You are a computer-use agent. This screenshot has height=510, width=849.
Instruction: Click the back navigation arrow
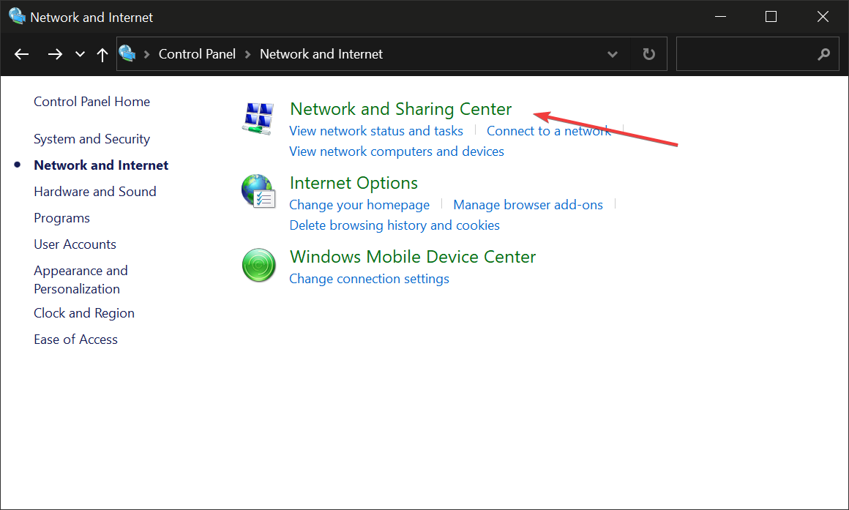(x=21, y=53)
